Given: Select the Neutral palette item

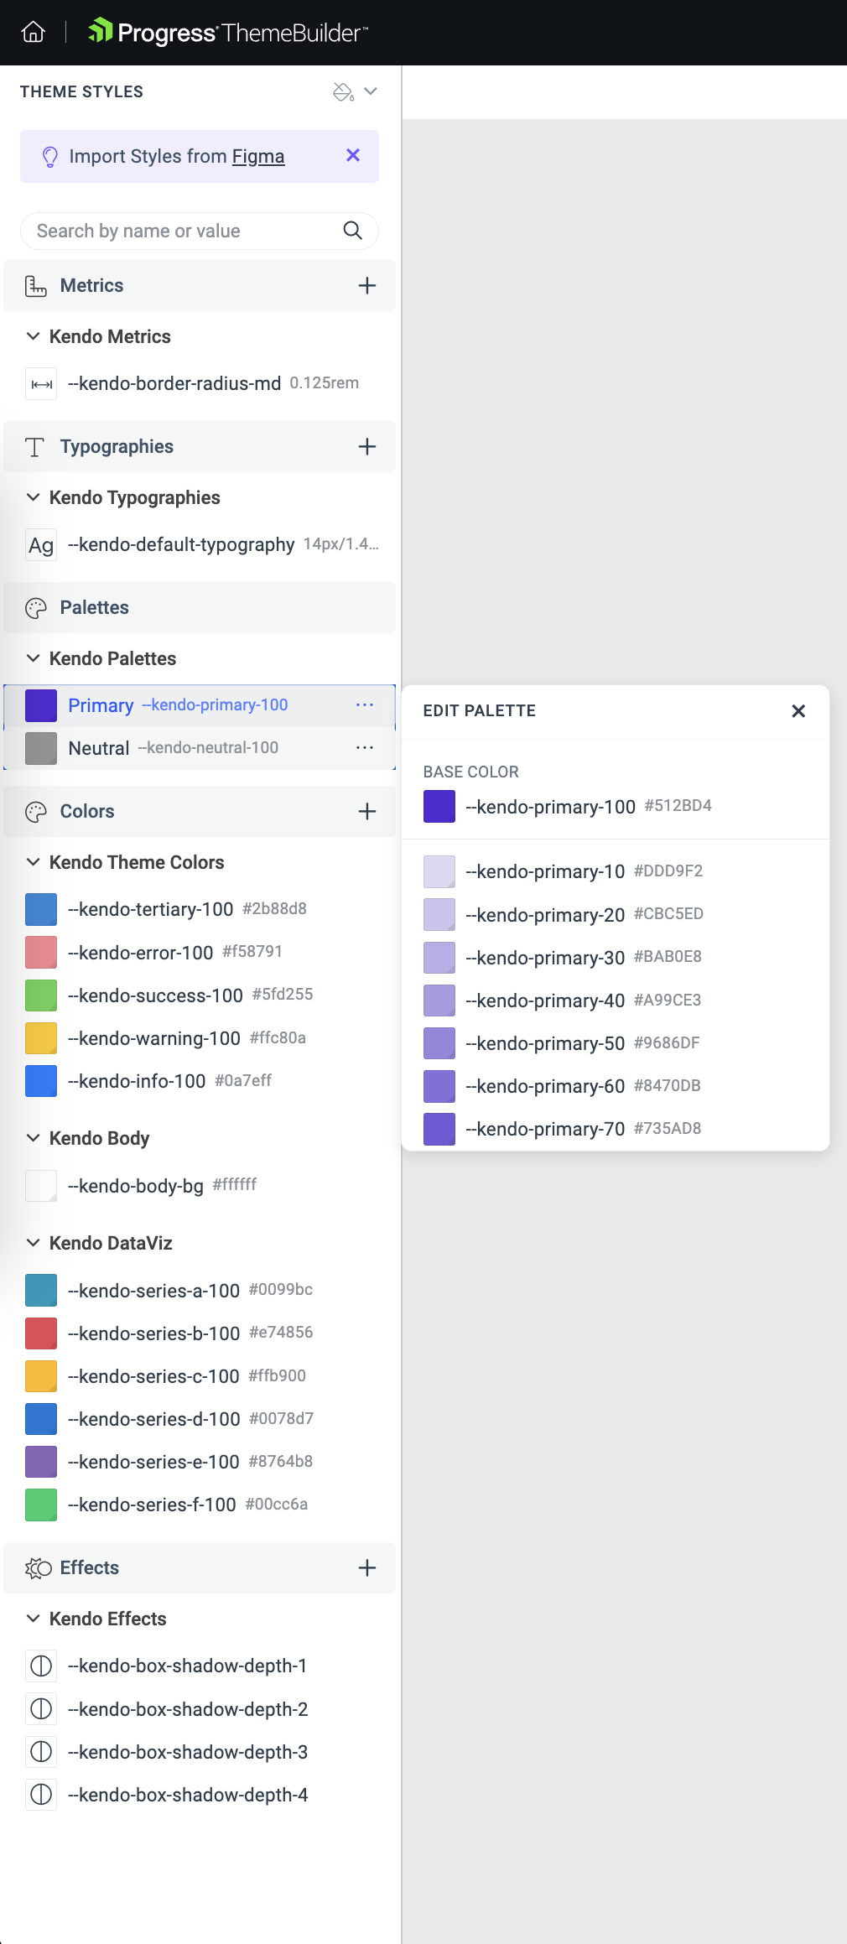Looking at the screenshot, I should click(x=200, y=748).
